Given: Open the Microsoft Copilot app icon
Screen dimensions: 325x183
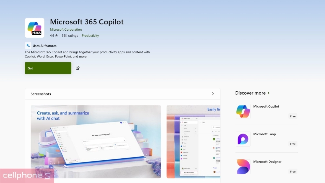Looking at the screenshot, I should (x=243, y=111).
